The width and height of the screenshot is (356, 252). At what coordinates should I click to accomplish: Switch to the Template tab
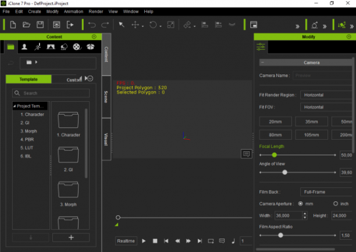tap(29, 79)
